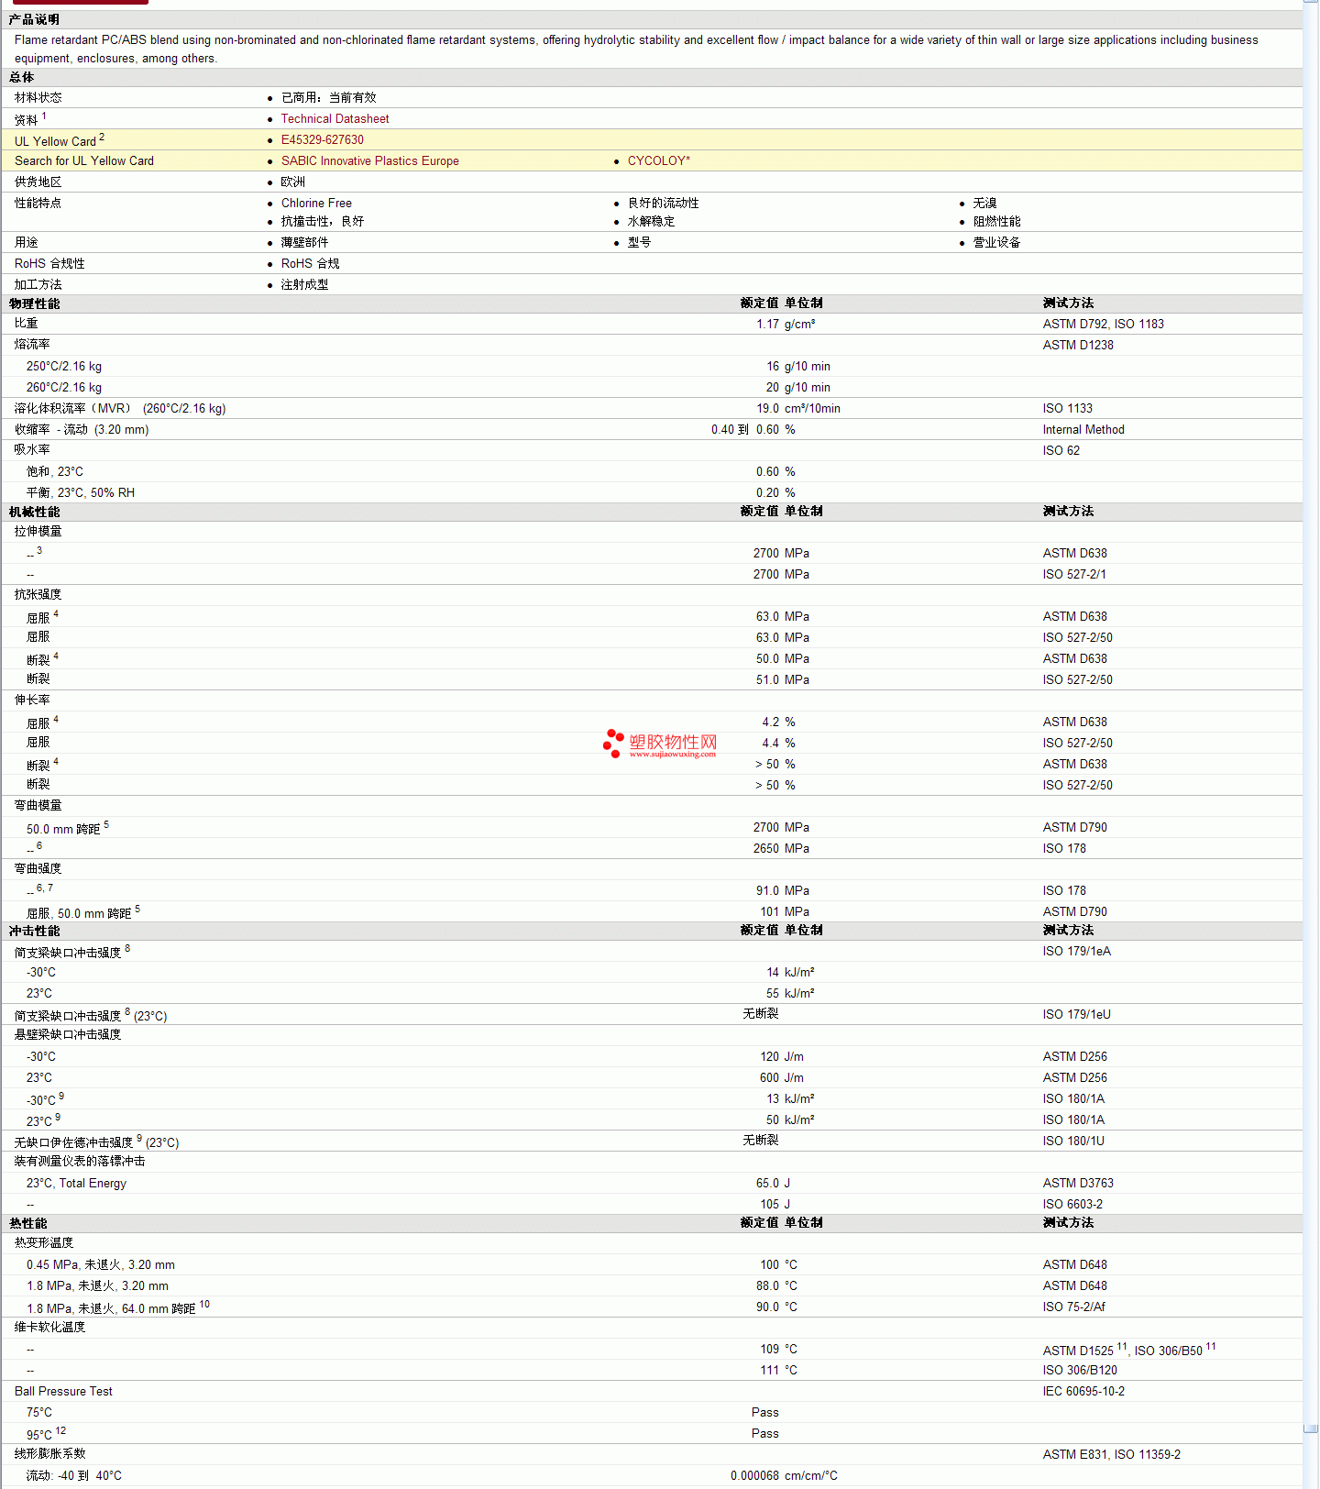This screenshot has height=1489, width=1320.
Task: Click the red-dot watermark logo icon
Action: pyautogui.click(x=613, y=744)
